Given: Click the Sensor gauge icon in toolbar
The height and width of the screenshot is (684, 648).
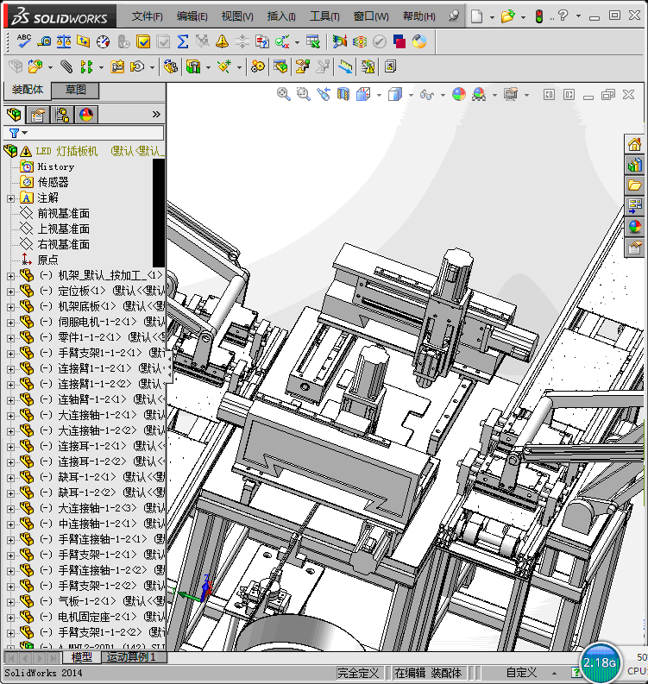Looking at the screenshot, I should click(x=103, y=41).
